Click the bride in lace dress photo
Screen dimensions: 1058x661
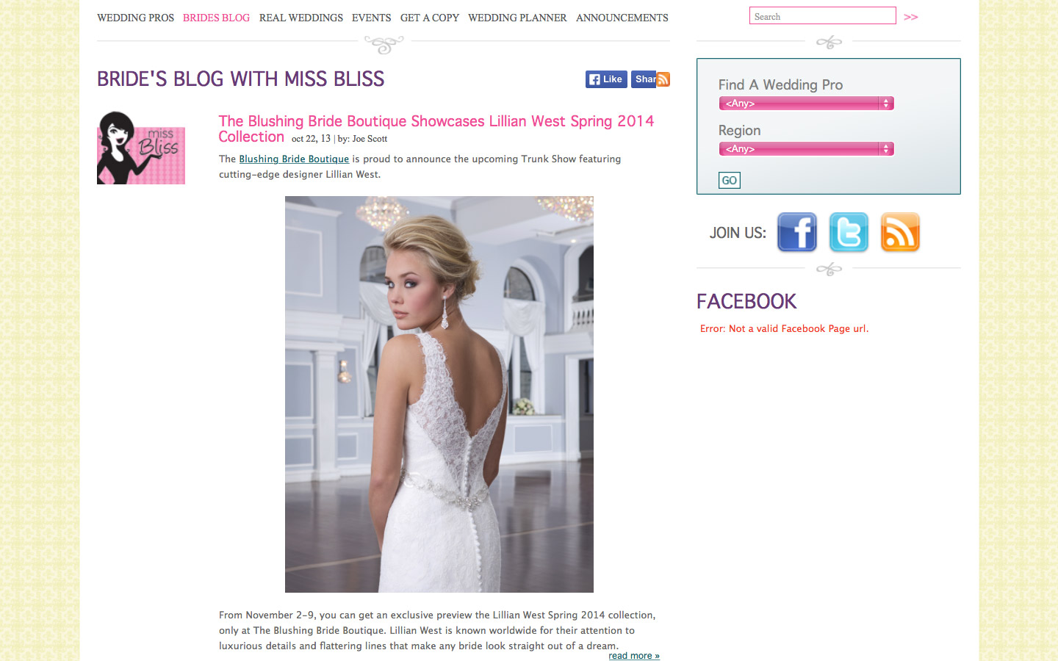[439, 394]
